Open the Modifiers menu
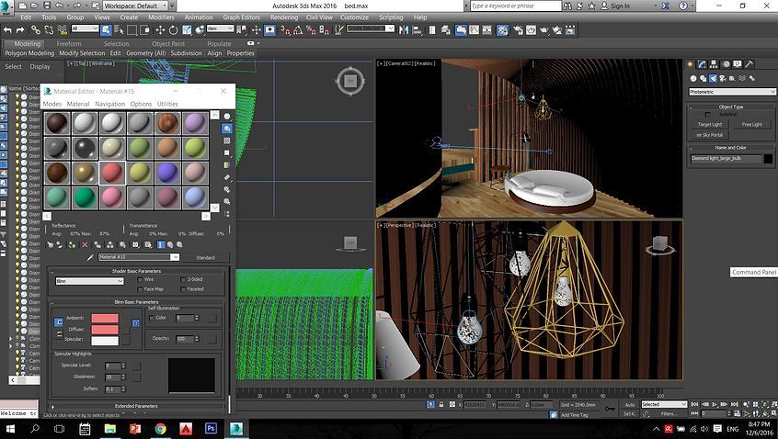778x439 pixels. point(161,17)
